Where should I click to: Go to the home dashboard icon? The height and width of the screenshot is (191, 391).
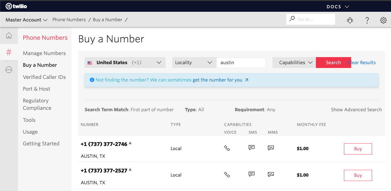tap(9, 36)
